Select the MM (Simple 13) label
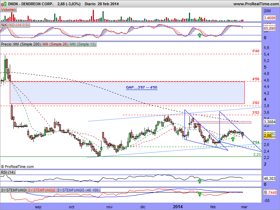Viewport: 280px width, 210px height. coord(83,44)
